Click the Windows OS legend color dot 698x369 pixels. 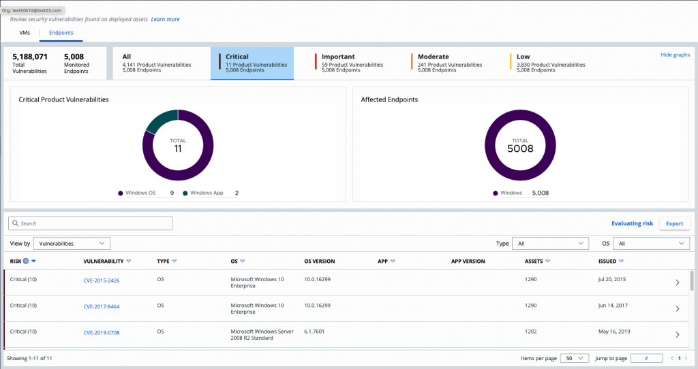(x=121, y=193)
